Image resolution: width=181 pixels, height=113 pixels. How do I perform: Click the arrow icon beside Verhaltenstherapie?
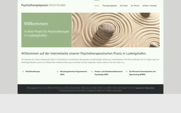coord(23,71)
